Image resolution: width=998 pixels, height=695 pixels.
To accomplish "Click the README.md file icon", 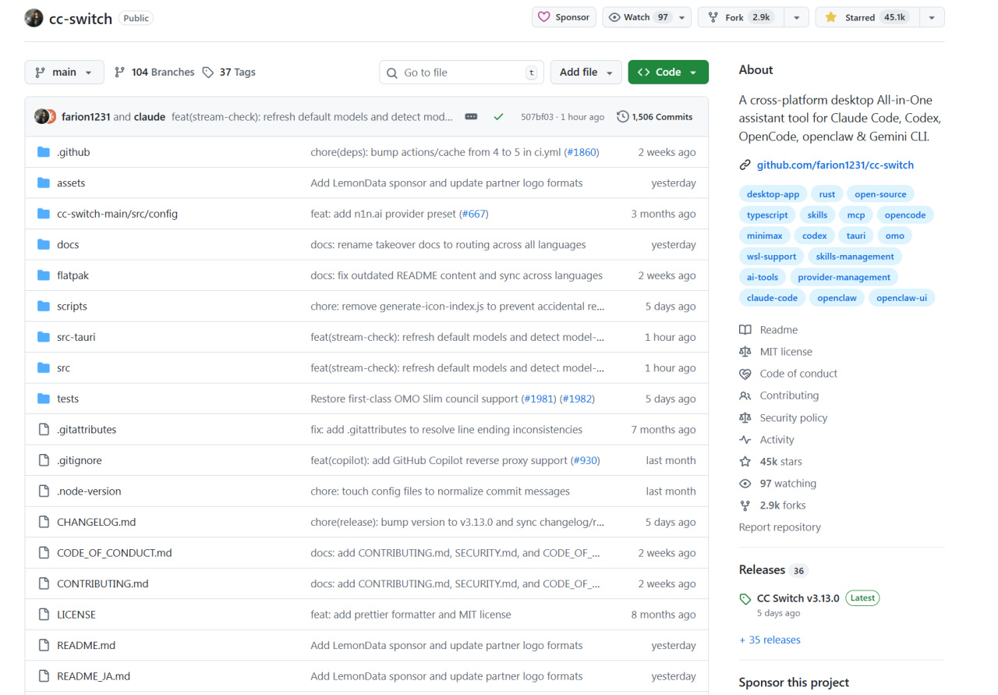I will pos(44,645).
